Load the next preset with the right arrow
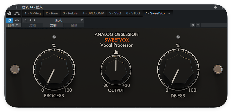This screenshot has height=112, width=232. click(x=35, y=20)
